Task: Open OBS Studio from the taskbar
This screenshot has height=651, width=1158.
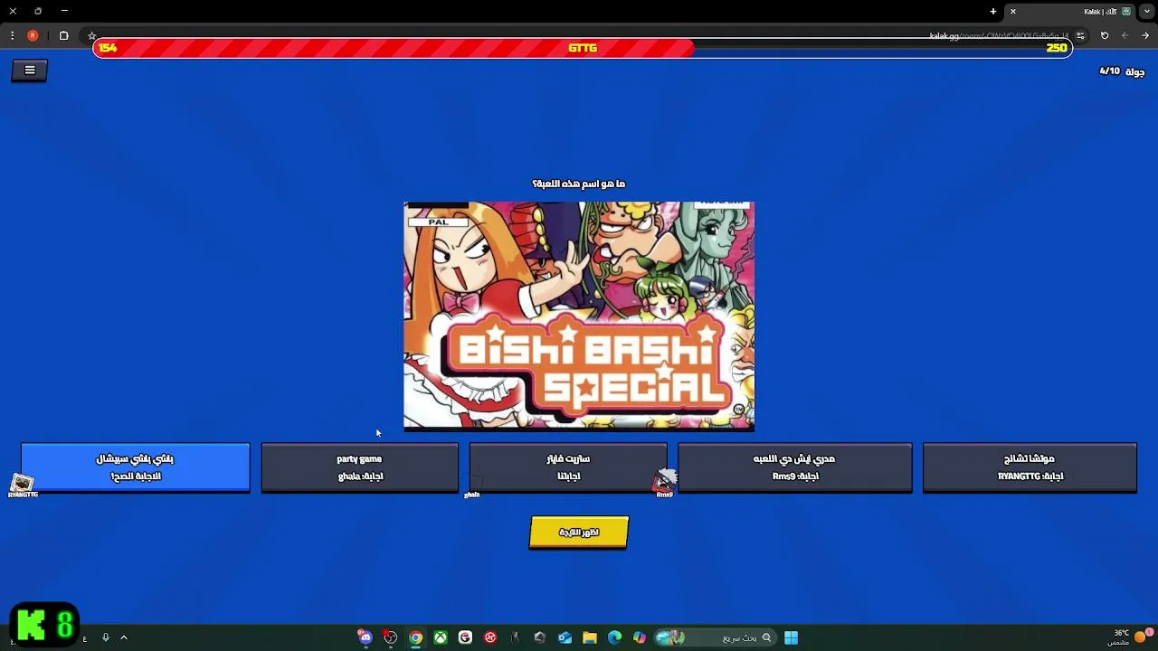Action: pyautogui.click(x=390, y=637)
